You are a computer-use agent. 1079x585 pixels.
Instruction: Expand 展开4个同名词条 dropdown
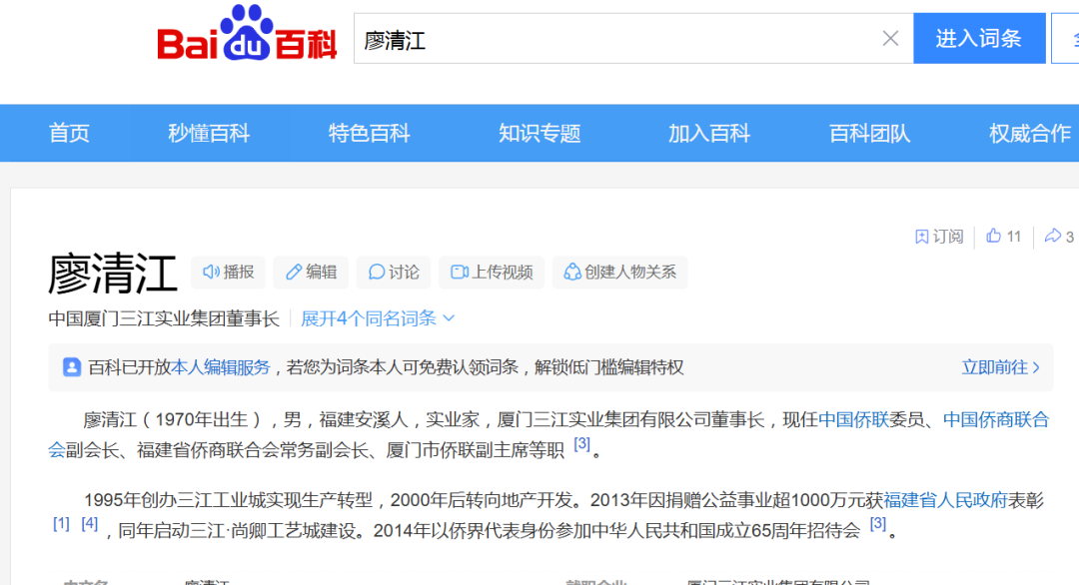[378, 318]
